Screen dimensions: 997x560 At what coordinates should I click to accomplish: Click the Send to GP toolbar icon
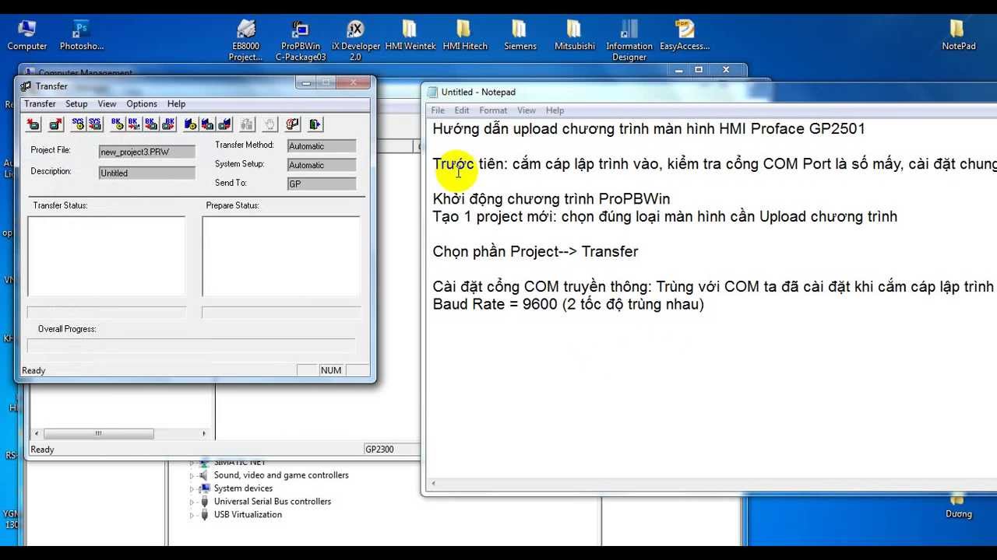click(33, 124)
